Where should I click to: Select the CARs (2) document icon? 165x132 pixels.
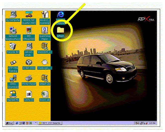pos(29,94)
